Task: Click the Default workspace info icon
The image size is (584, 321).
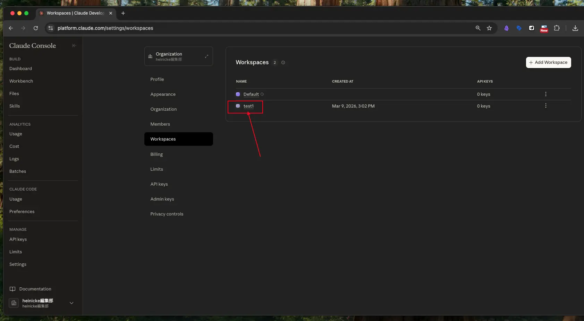Action: [x=262, y=94]
